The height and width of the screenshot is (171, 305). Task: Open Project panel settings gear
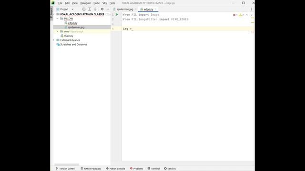pos(102,9)
